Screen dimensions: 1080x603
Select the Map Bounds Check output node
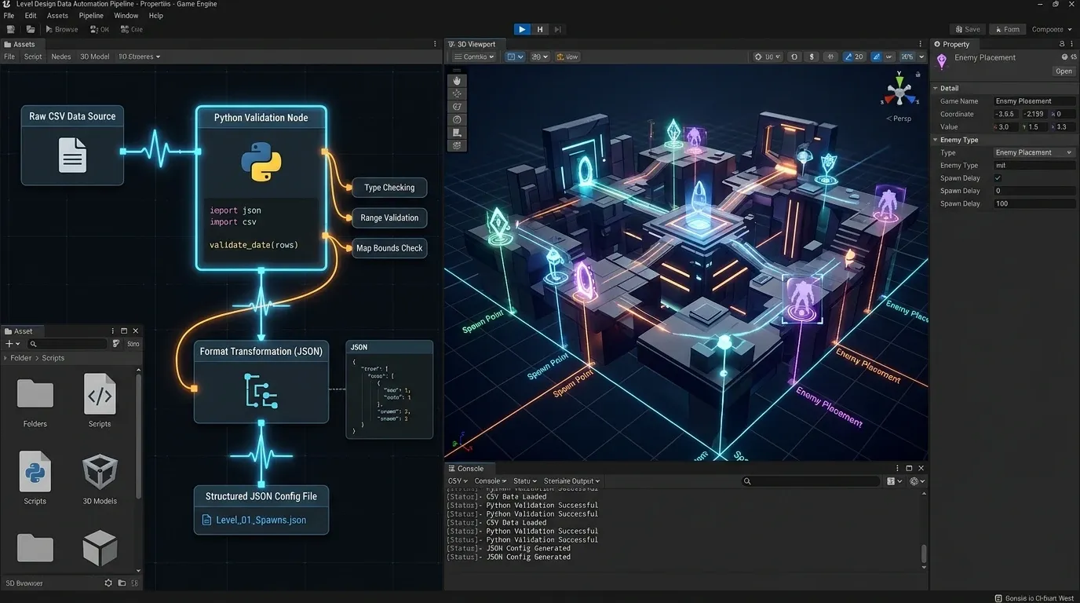coord(389,248)
